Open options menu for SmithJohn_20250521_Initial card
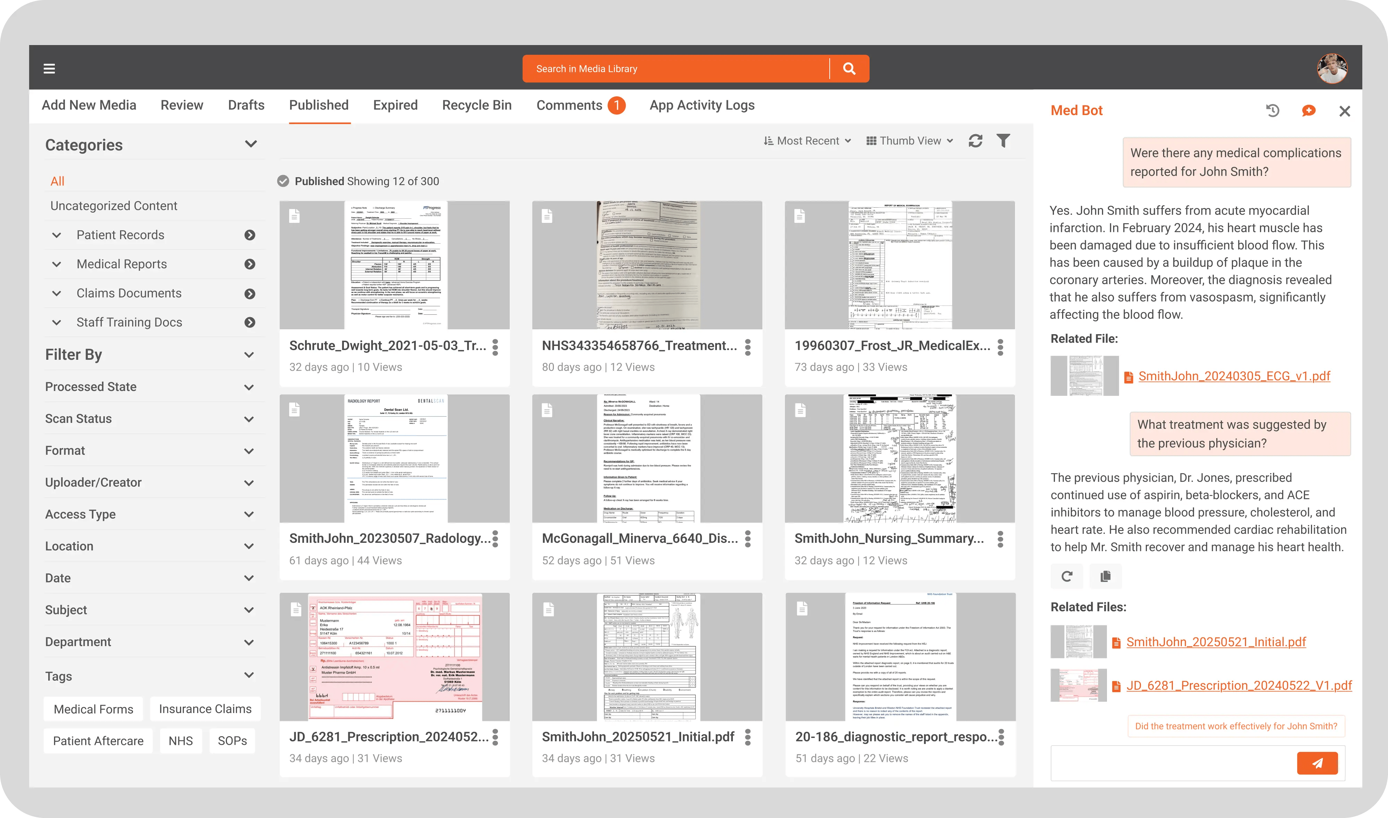Image resolution: width=1388 pixels, height=818 pixels. [748, 738]
